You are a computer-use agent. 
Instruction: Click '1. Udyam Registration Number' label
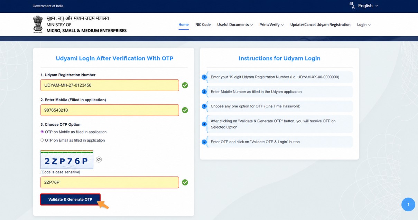coord(68,75)
